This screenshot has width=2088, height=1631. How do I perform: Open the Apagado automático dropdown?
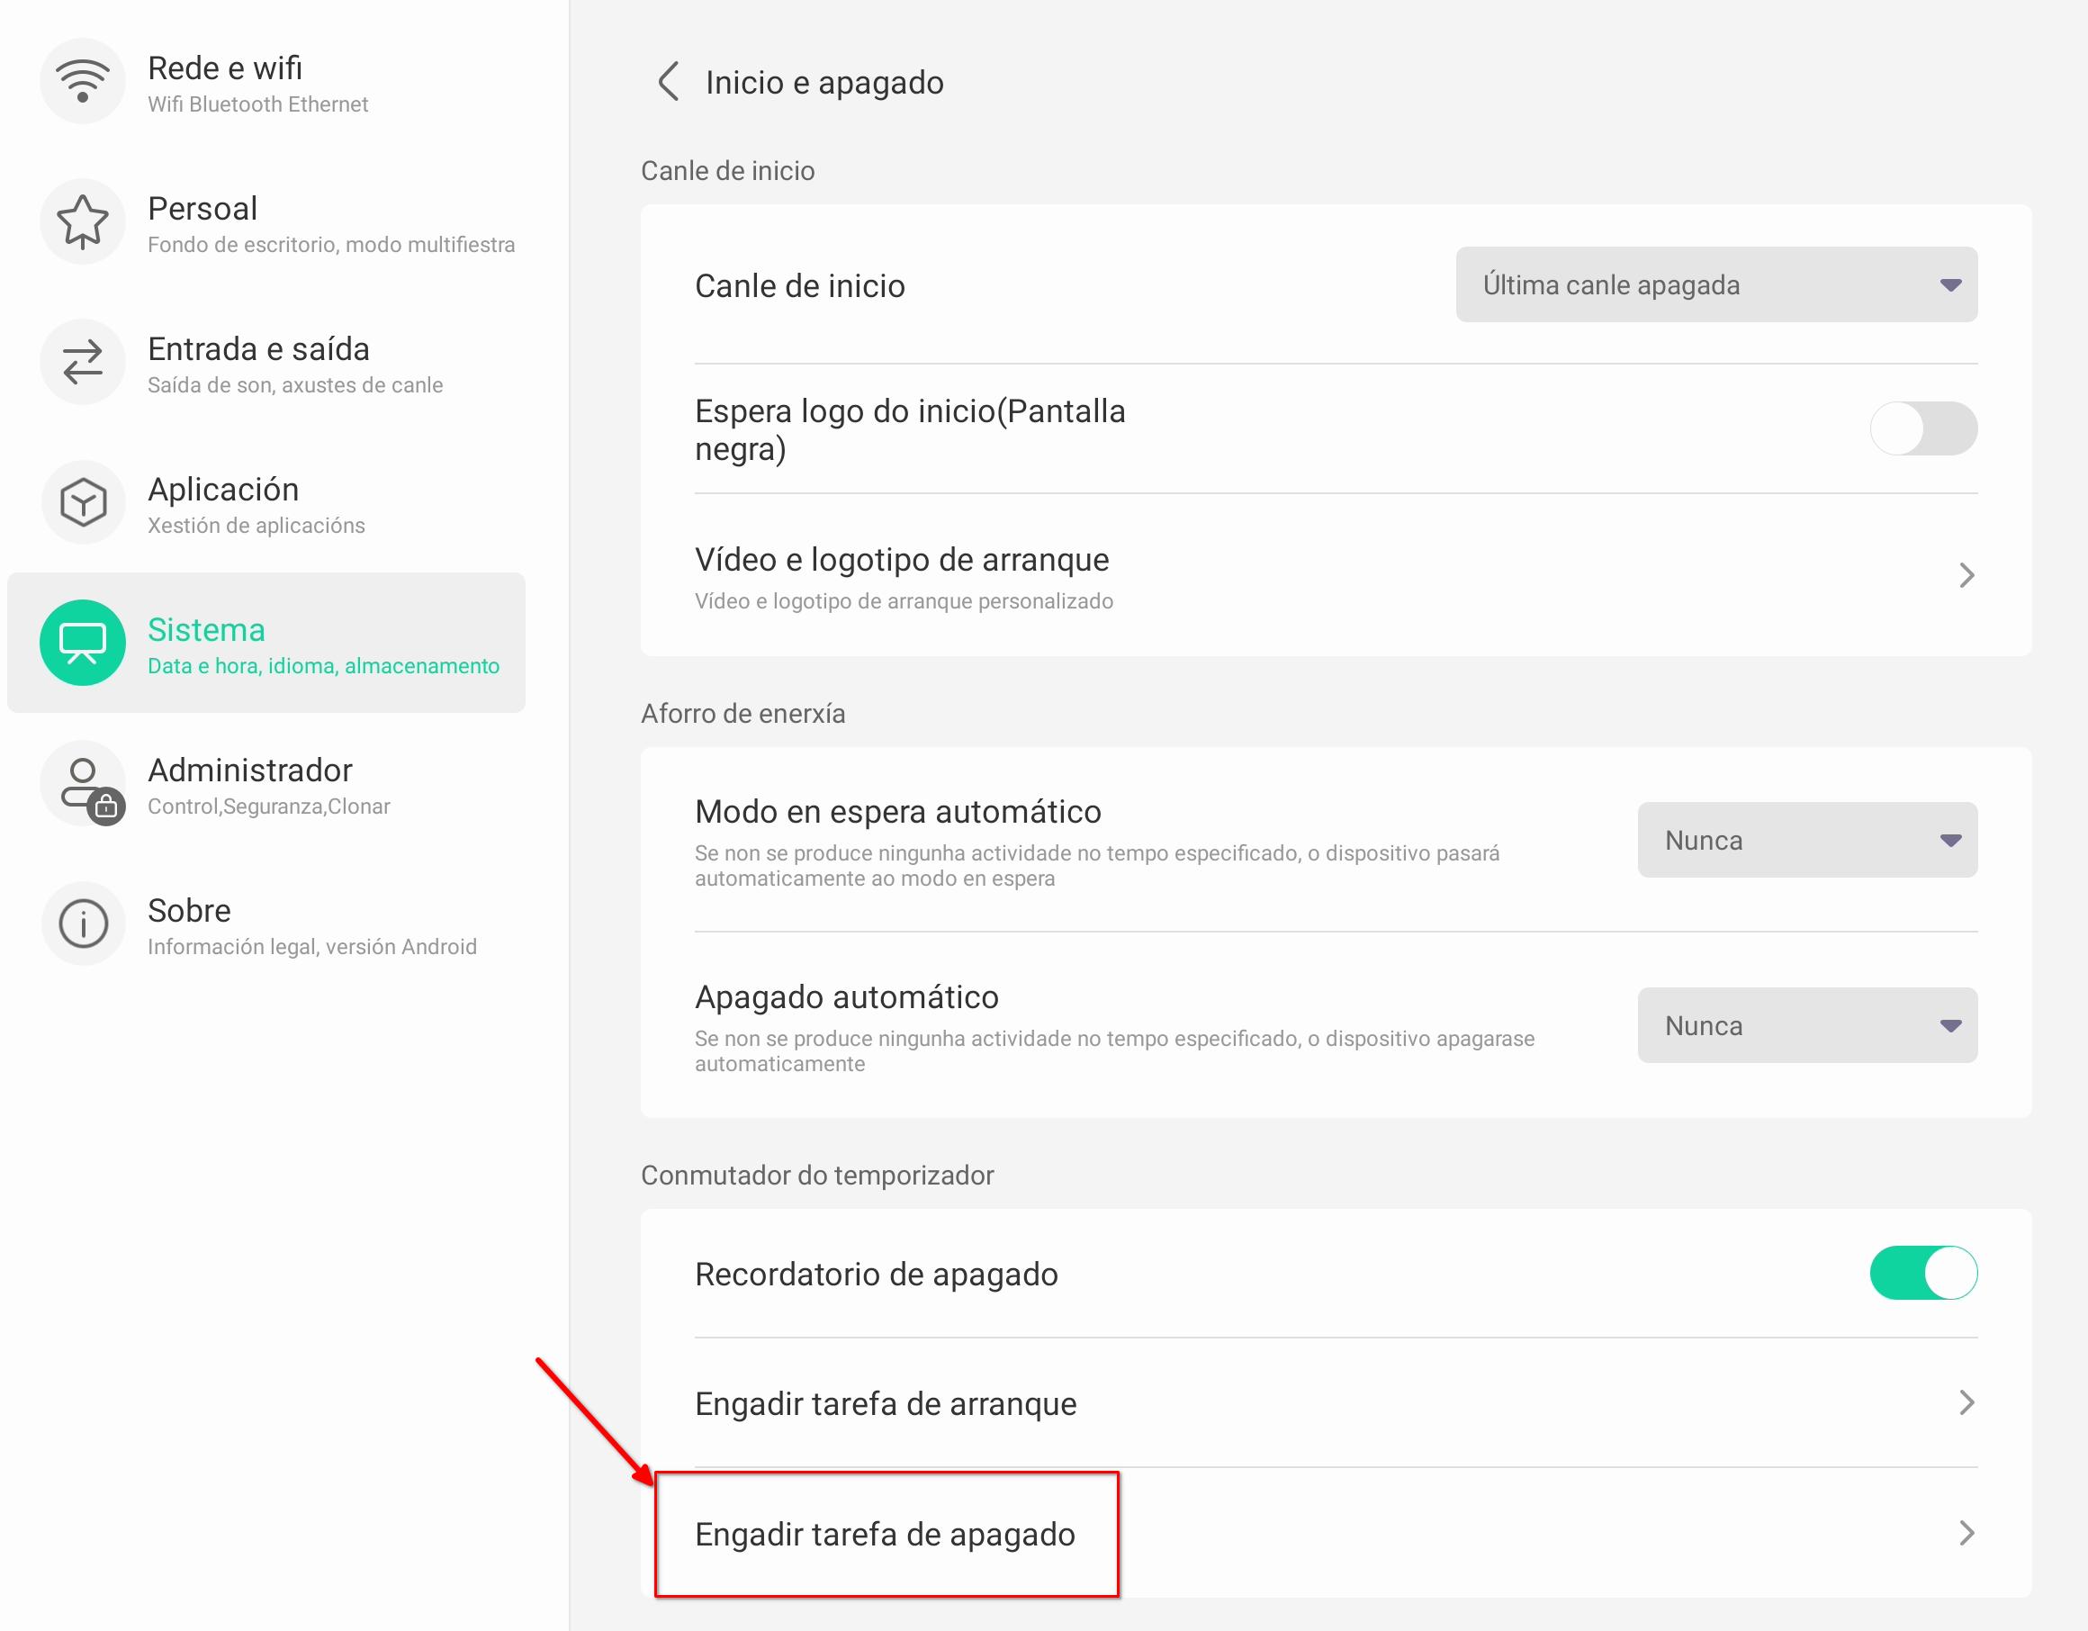pyautogui.click(x=1806, y=1026)
